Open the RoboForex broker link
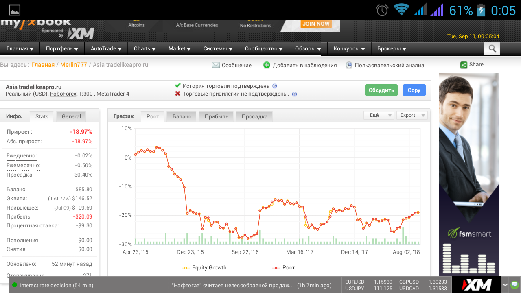This screenshot has width=521, height=293. click(63, 94)
